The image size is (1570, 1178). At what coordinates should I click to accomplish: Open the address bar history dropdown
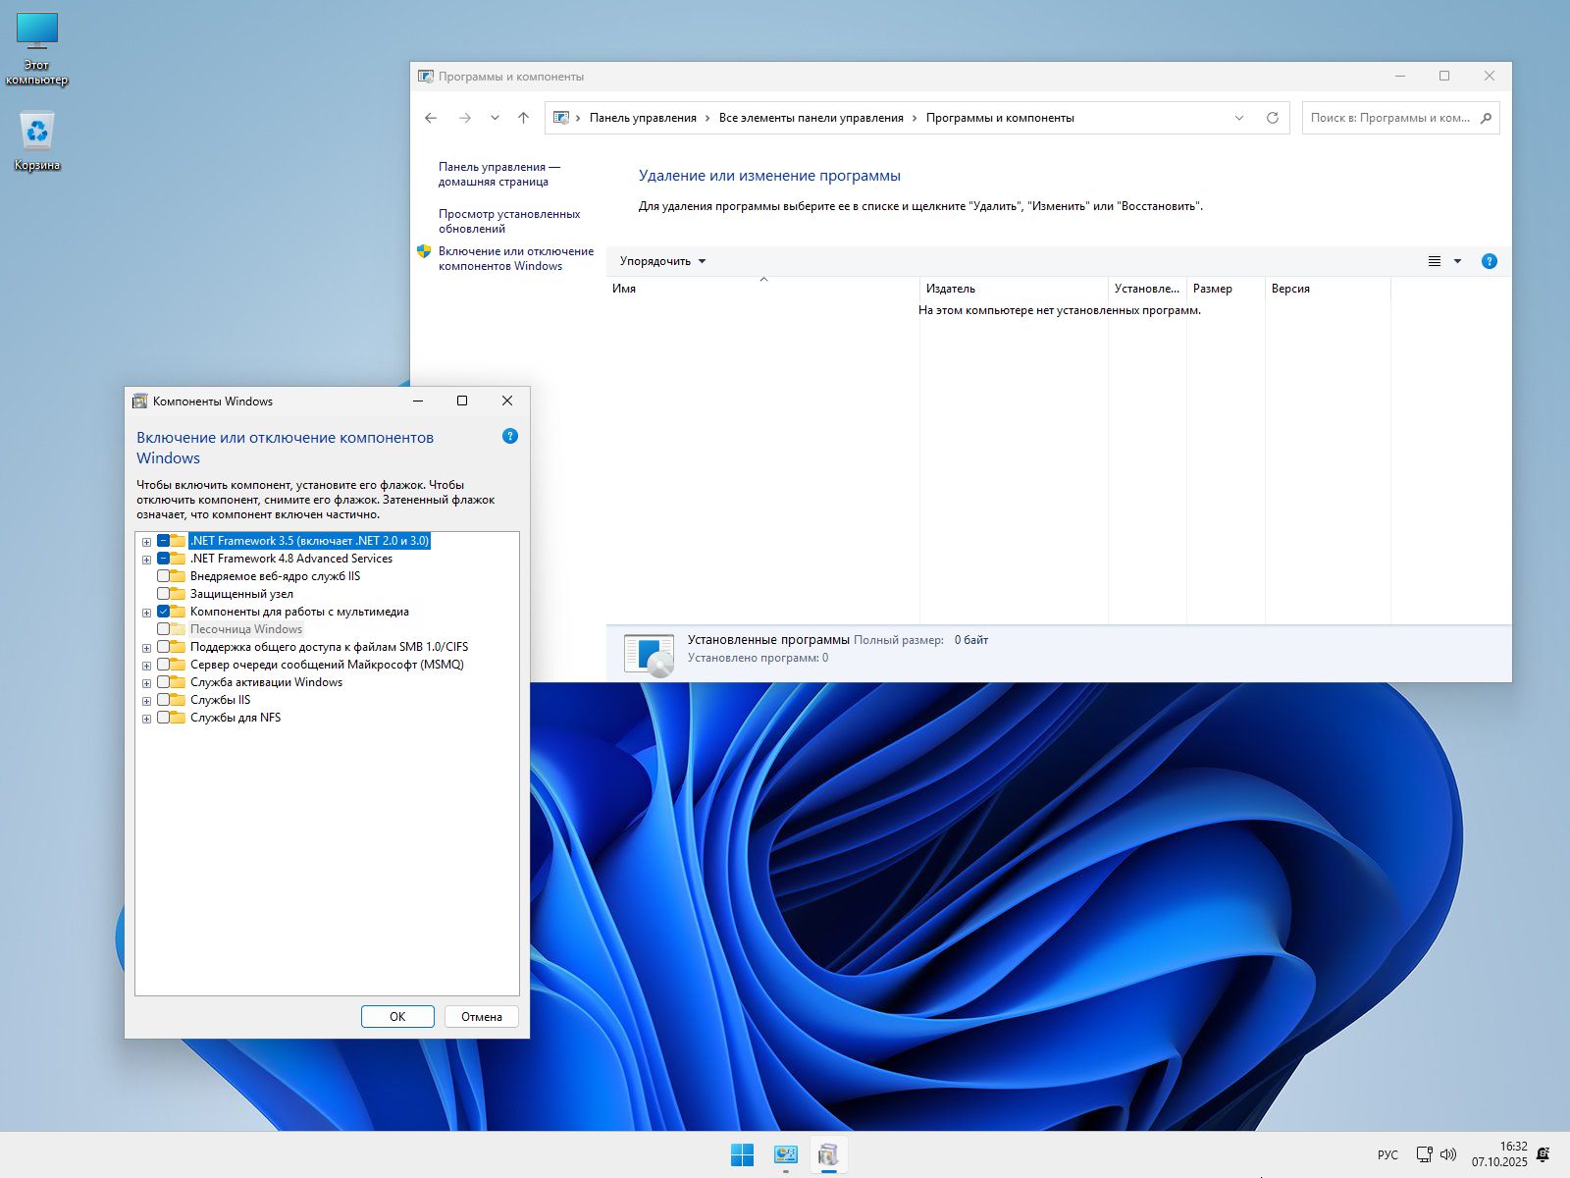pyautogui.click(x=1238, y=118)
